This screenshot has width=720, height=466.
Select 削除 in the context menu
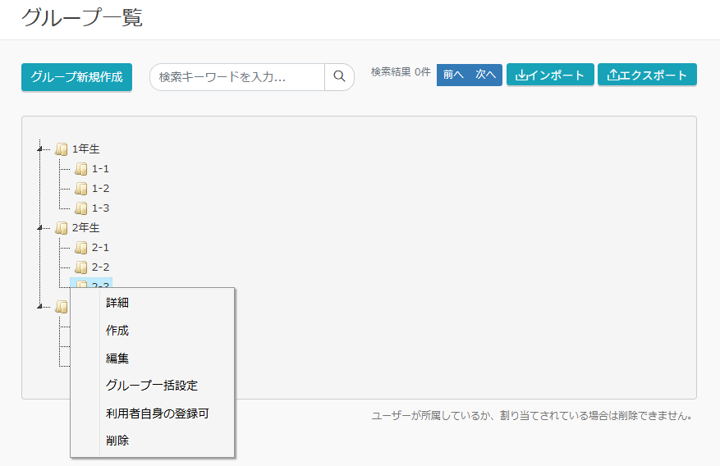coord(117,441)
